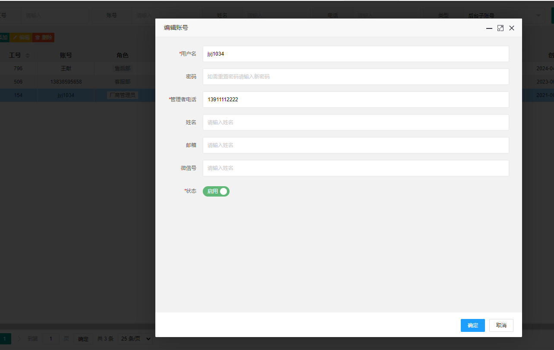Click the 厂商管理员 role tag
The height and width of the screenshot is (350, 554).
point(122,95)
